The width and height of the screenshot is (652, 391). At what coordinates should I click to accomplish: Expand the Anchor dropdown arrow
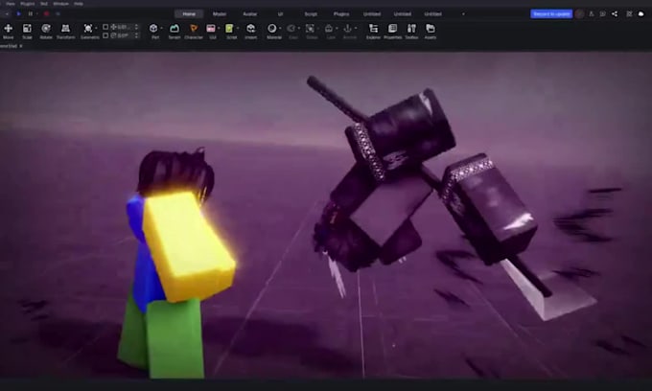(x=356, y=28)
